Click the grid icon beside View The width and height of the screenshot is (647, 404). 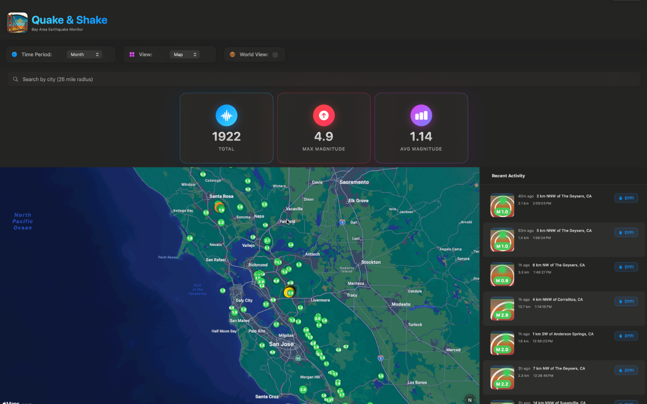coord(132,54)
